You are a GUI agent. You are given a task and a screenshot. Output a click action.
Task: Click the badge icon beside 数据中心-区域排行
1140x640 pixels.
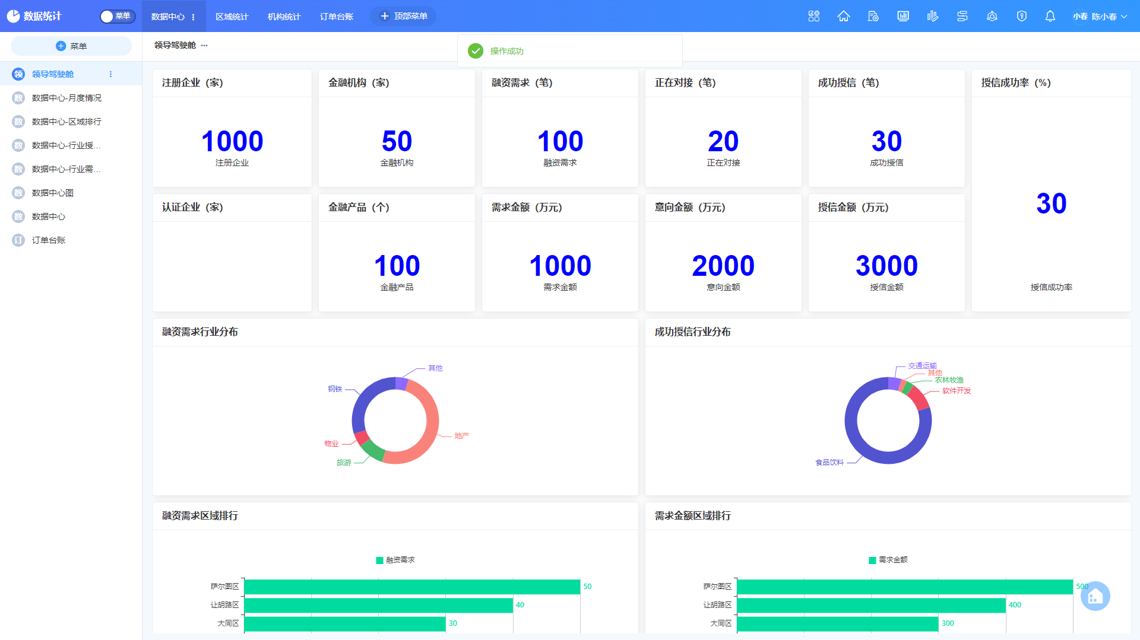pos(18,122)
